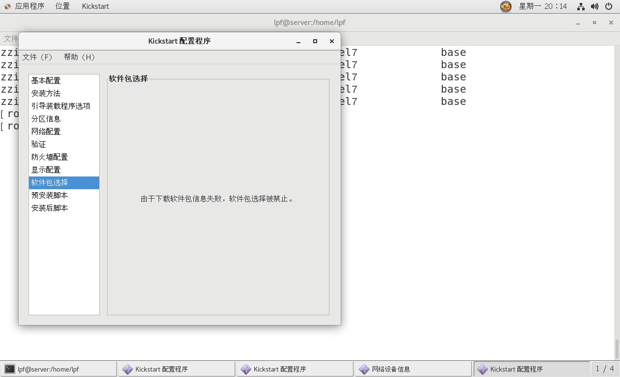Select 软件包选择 in the sidebar list
Screen dimensions: 620x377
pyautogui.click(x=64, y=182)
